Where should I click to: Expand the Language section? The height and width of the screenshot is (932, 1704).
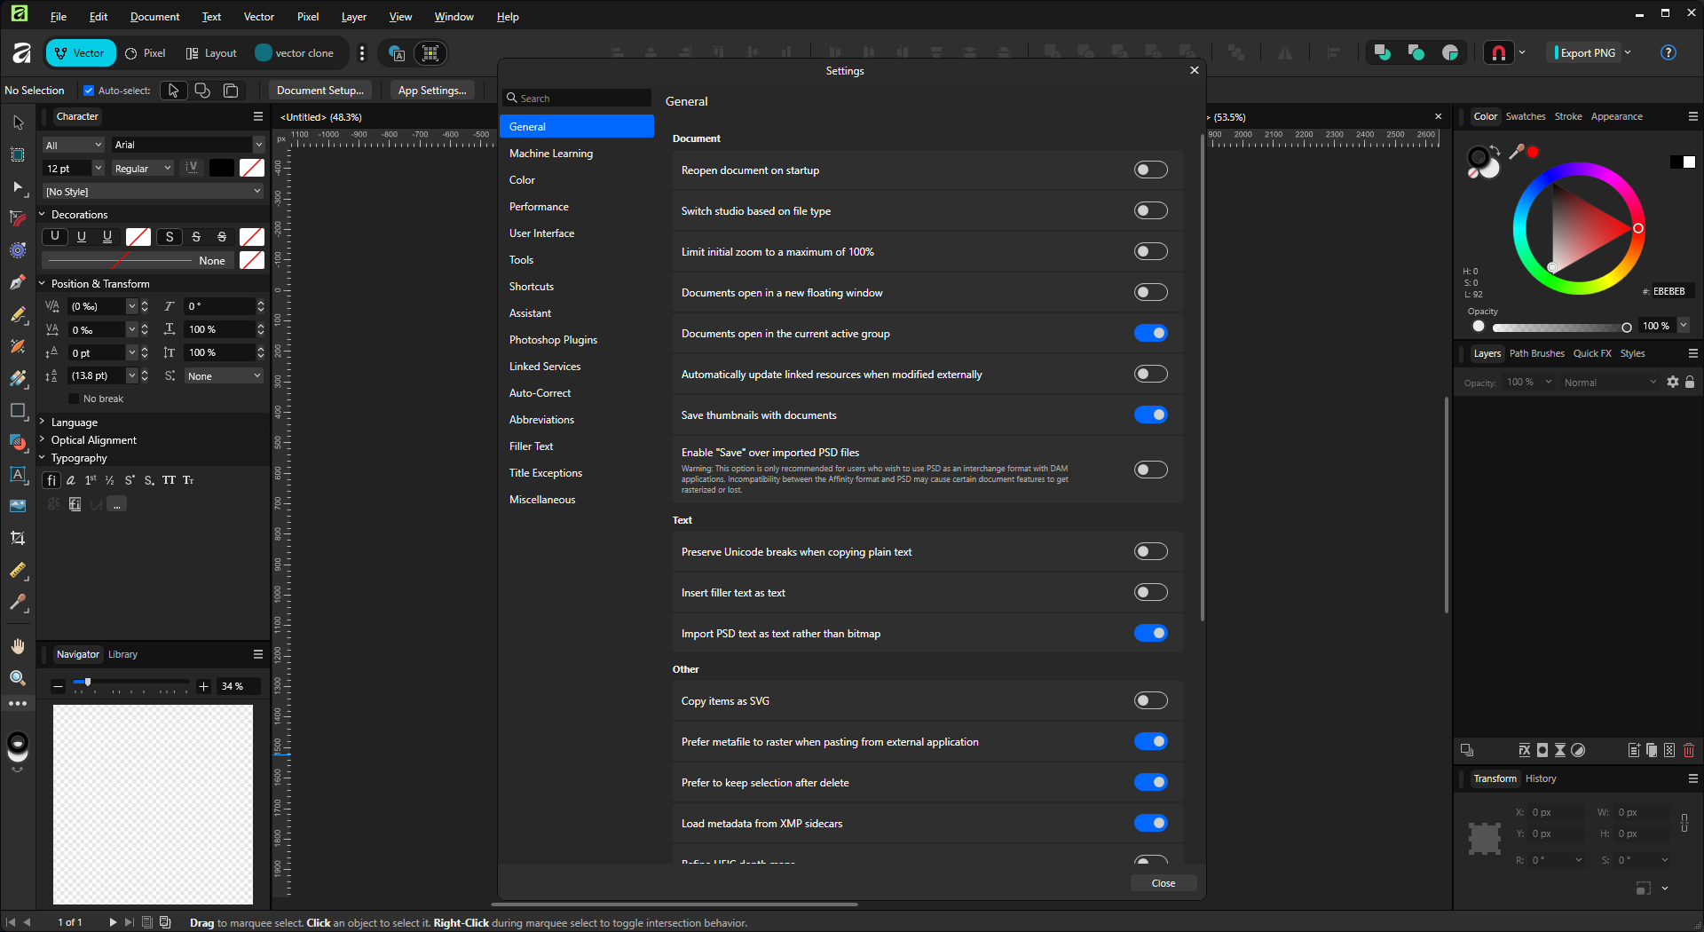pos(75,423)
